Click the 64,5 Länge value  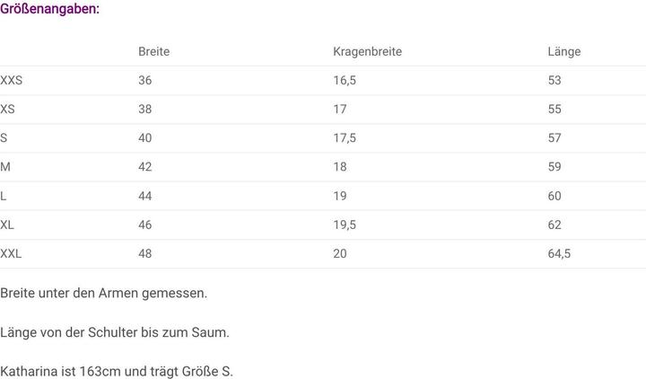pyautogui.click(x=559, y=253)
